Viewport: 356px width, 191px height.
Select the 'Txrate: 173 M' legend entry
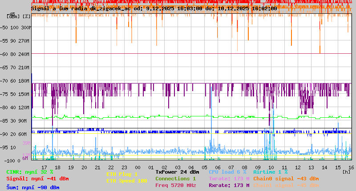(229, 179)
